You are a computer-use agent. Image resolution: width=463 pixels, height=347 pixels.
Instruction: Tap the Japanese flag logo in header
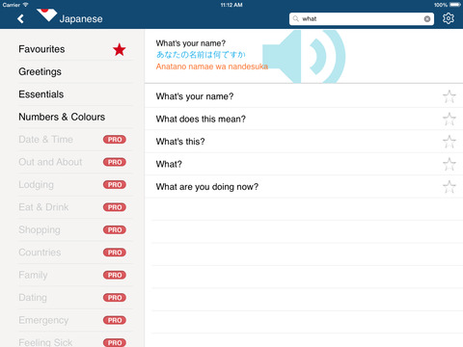pyautogui.click(x=46, y=14)
